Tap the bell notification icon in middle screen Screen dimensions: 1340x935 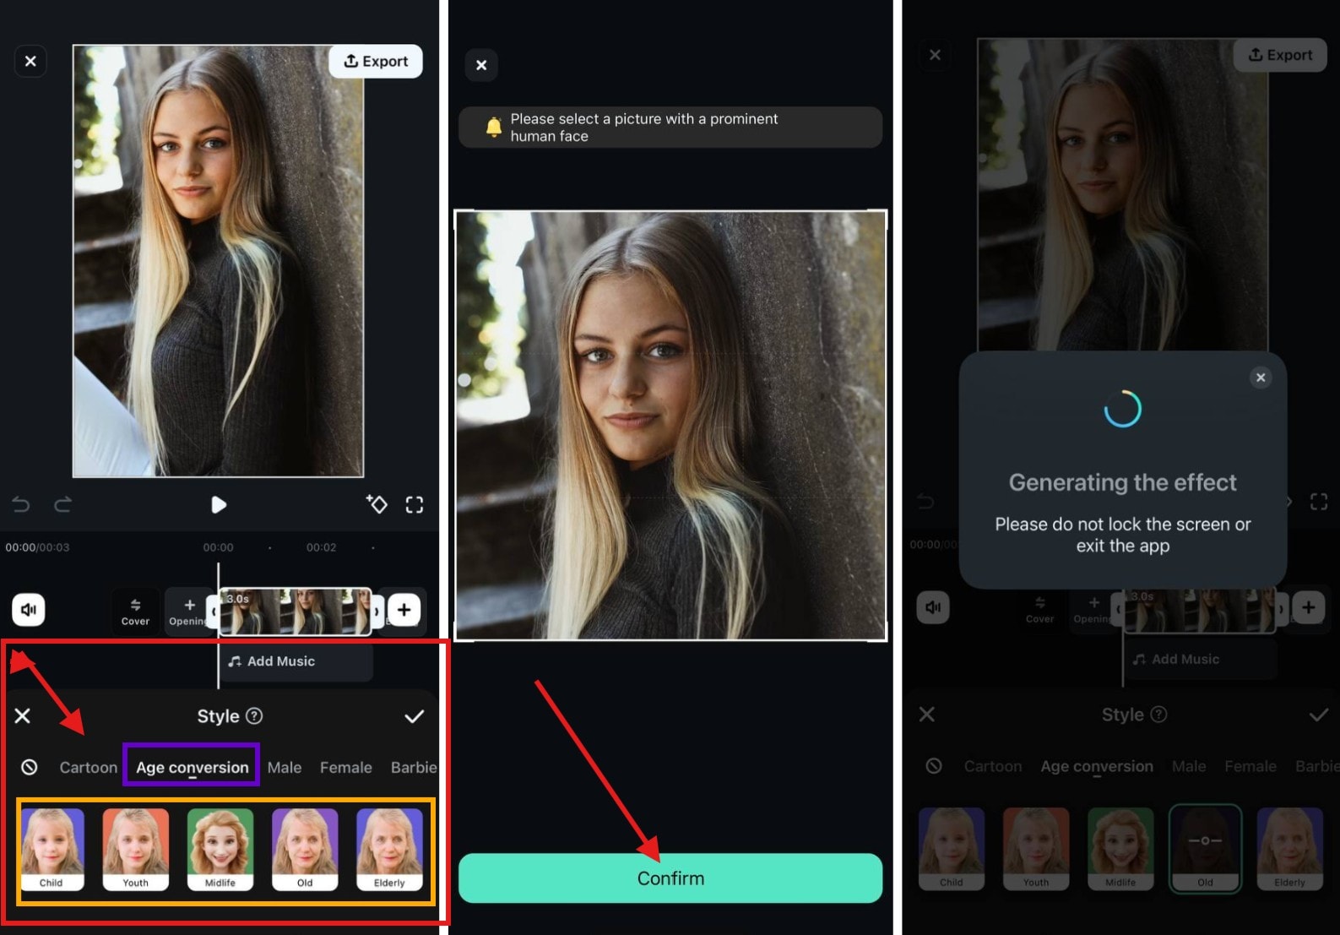(x=494, y=128)
